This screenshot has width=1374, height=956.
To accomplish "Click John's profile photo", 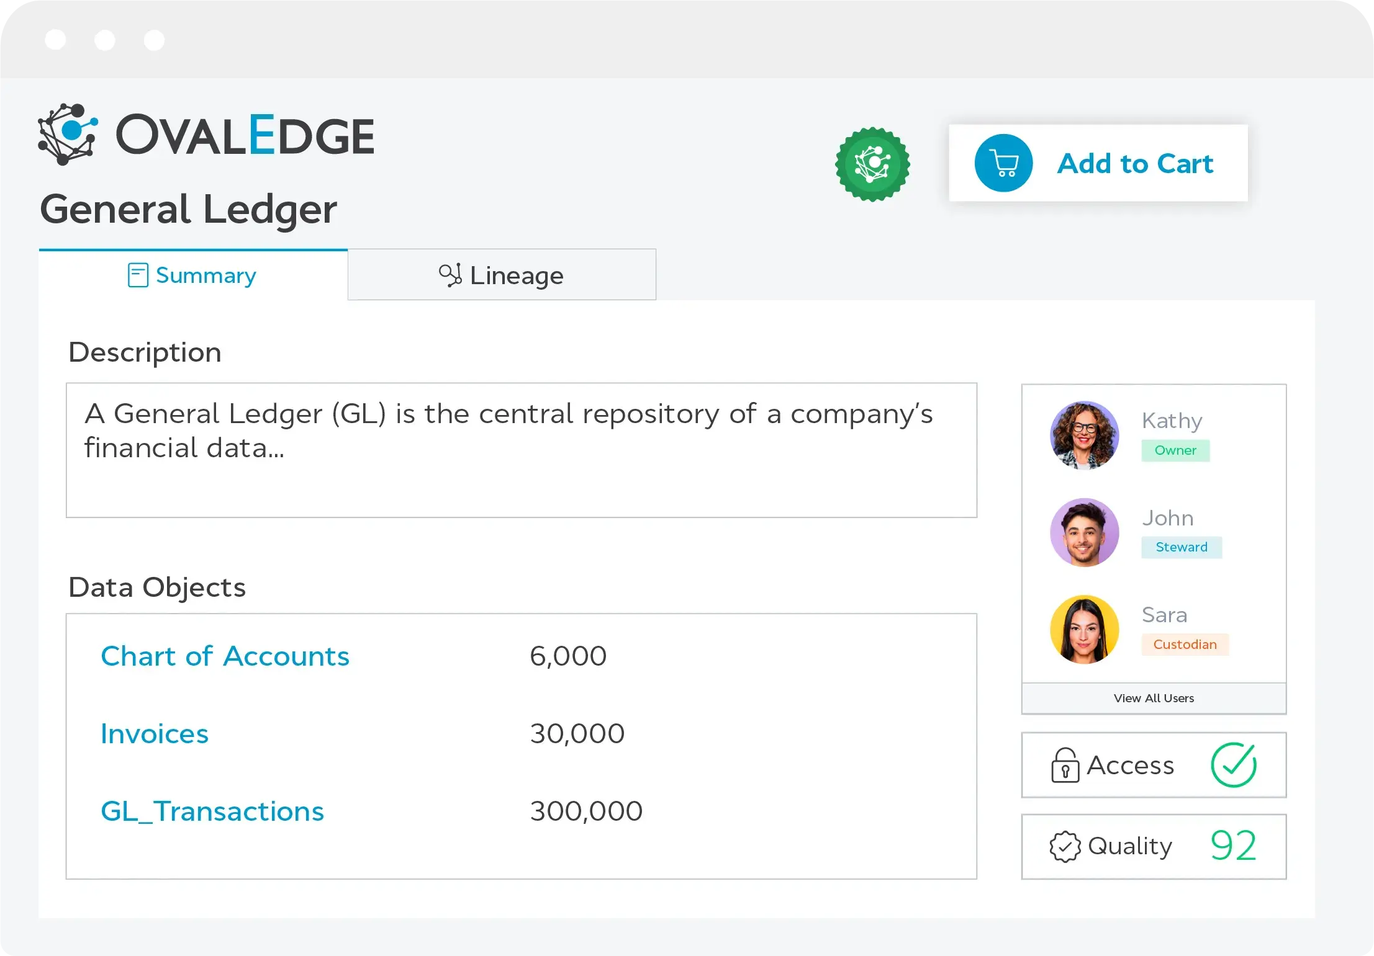I will coord(1084,532).
